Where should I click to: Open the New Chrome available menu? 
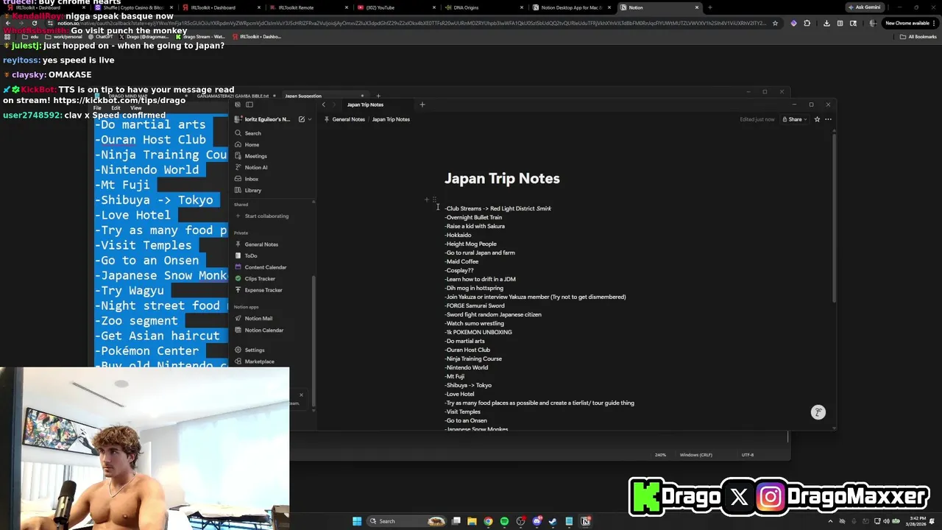[910, 23]
